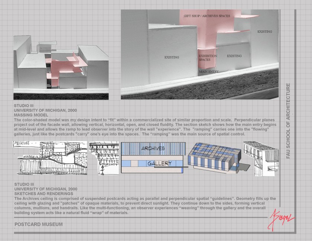This screenshot has height=241, width=312.
Task: Click the massing model description paragraph
Action: click(x=145, y=127)
